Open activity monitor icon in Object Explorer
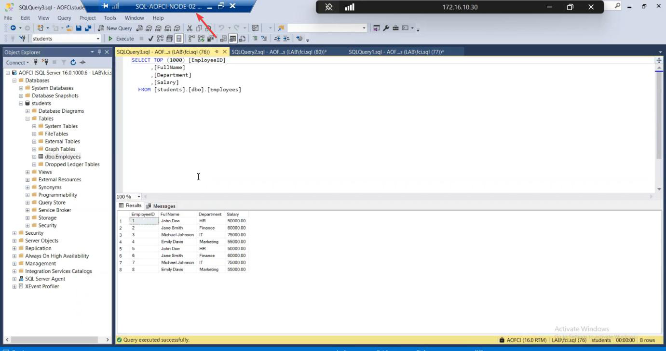This screenshot has width=666, height=351. [82, 62]
